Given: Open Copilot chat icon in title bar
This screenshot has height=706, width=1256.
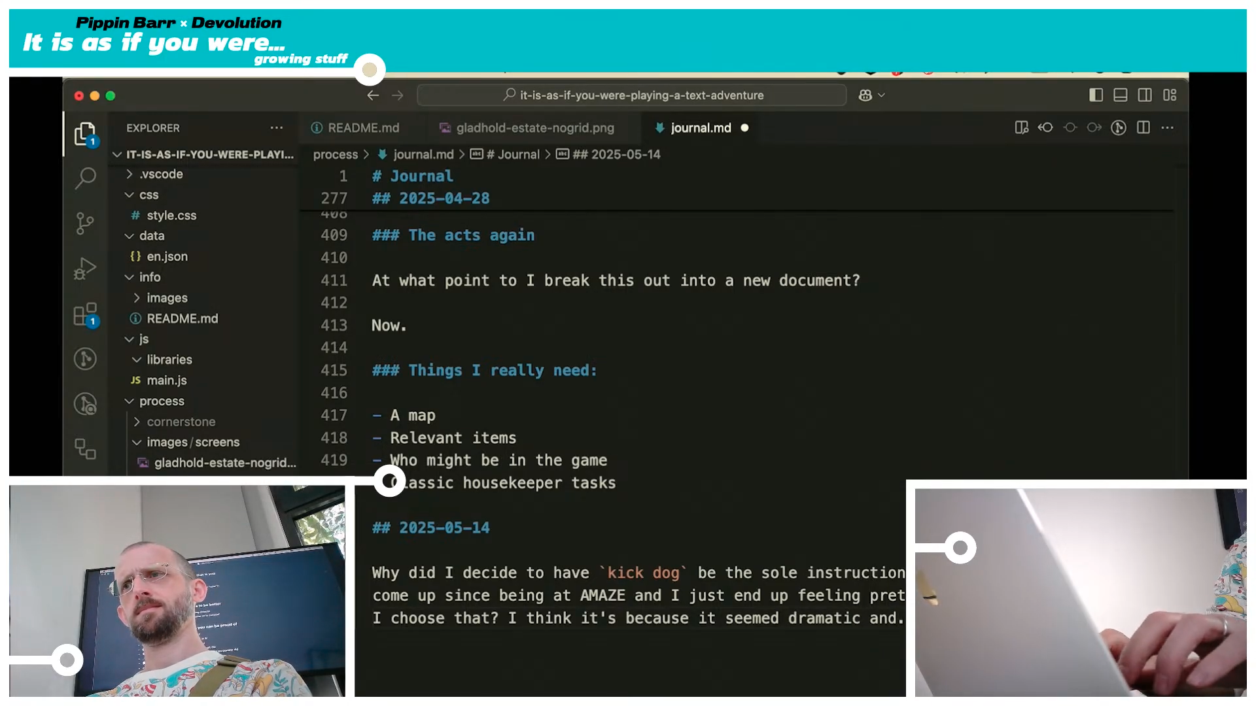Looking at the screenshot, I should (865, 95).
